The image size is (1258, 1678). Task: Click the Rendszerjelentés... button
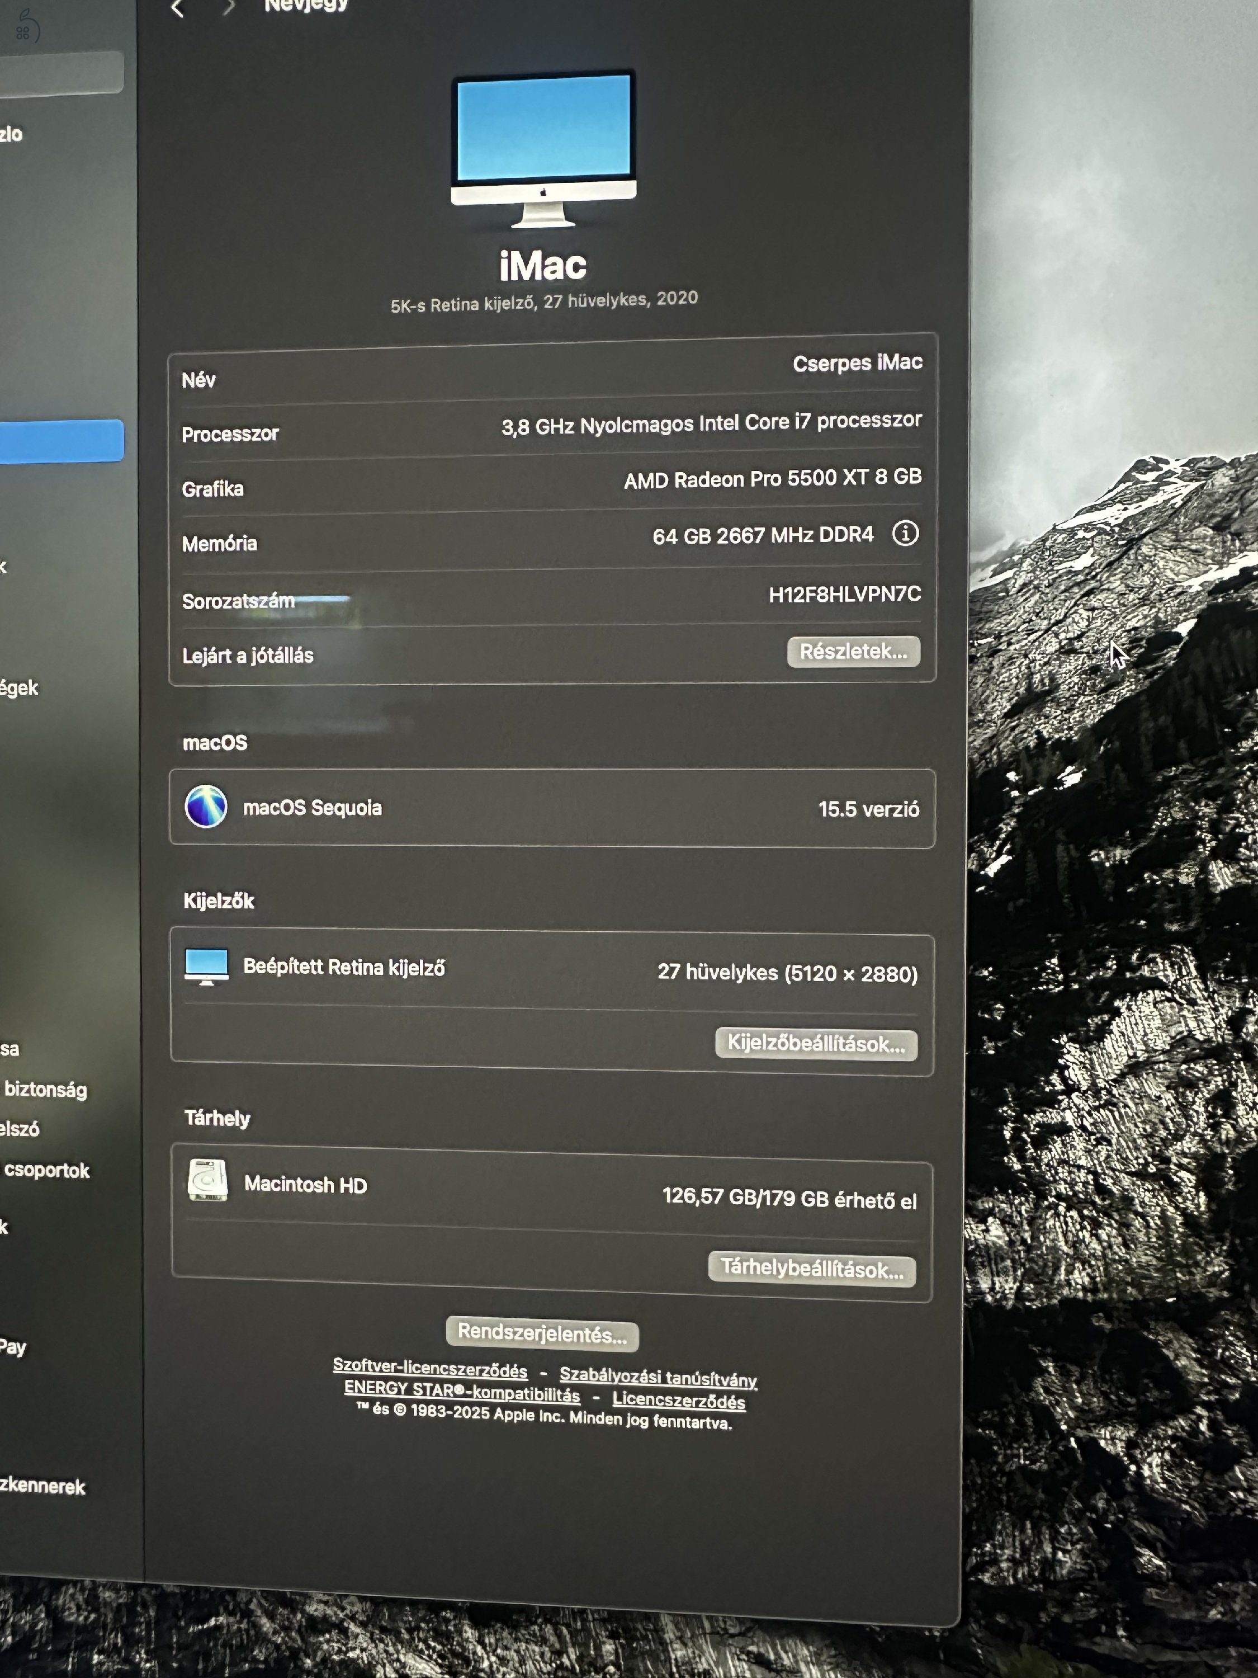[542, 1333]
